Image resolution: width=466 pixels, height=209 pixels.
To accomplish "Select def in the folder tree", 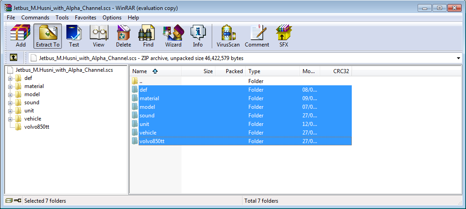I will (28, 79).
